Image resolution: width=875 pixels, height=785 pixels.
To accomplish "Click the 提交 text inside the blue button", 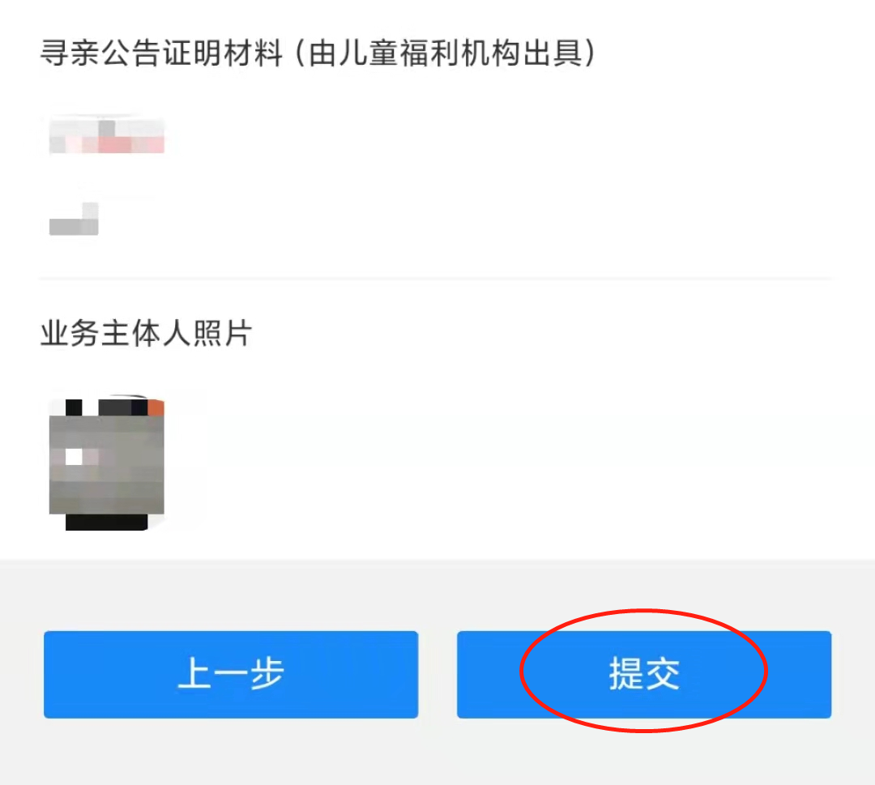I will click(x=644, y=674).
